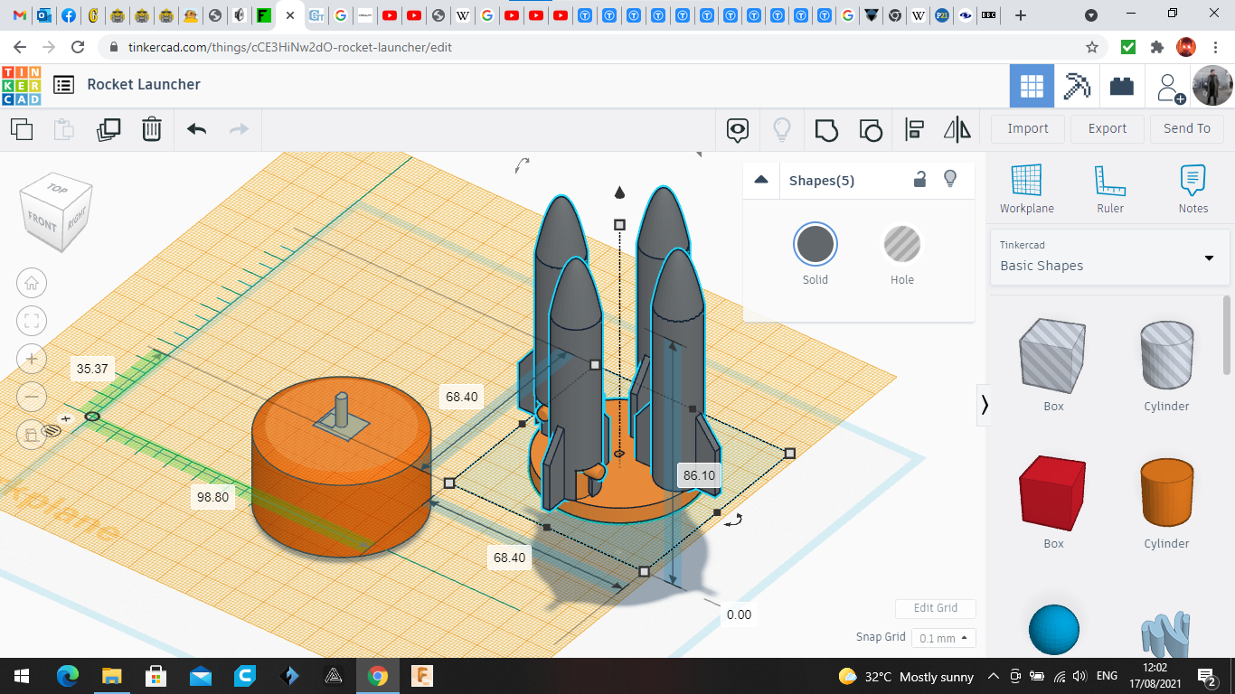The height and width of the screenshot is (694, 1235).
Task: Pick the striped Box hole shape
Action: coord(1053,356)
